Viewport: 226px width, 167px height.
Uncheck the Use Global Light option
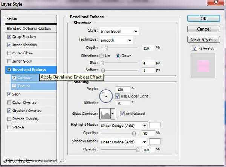tap(118, 96)
